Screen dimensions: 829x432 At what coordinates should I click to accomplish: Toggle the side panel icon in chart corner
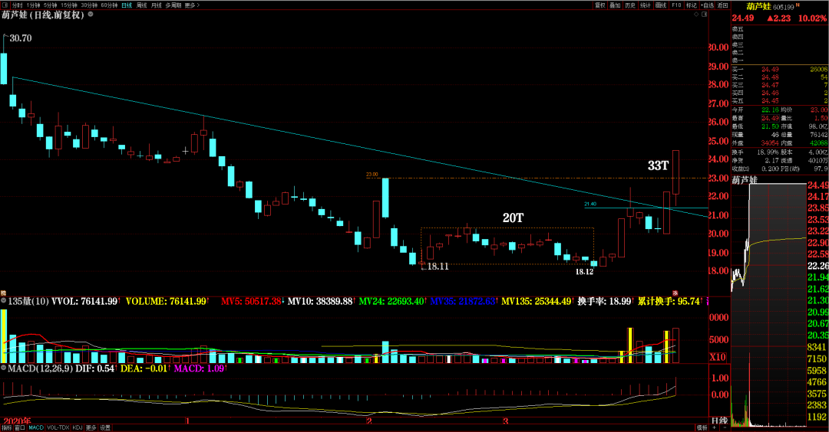[704, 15]
